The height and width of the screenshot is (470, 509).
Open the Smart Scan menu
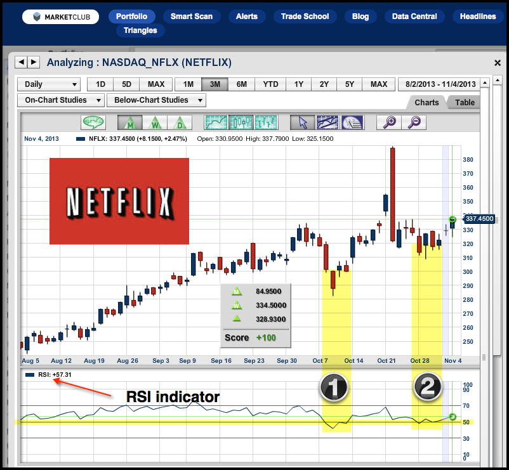point(192,16)
